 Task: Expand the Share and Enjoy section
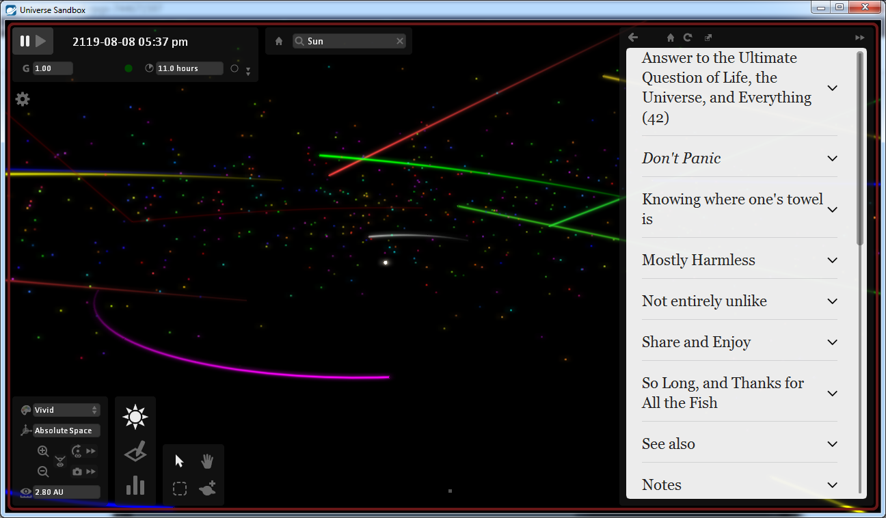click(x=740, y=342)
